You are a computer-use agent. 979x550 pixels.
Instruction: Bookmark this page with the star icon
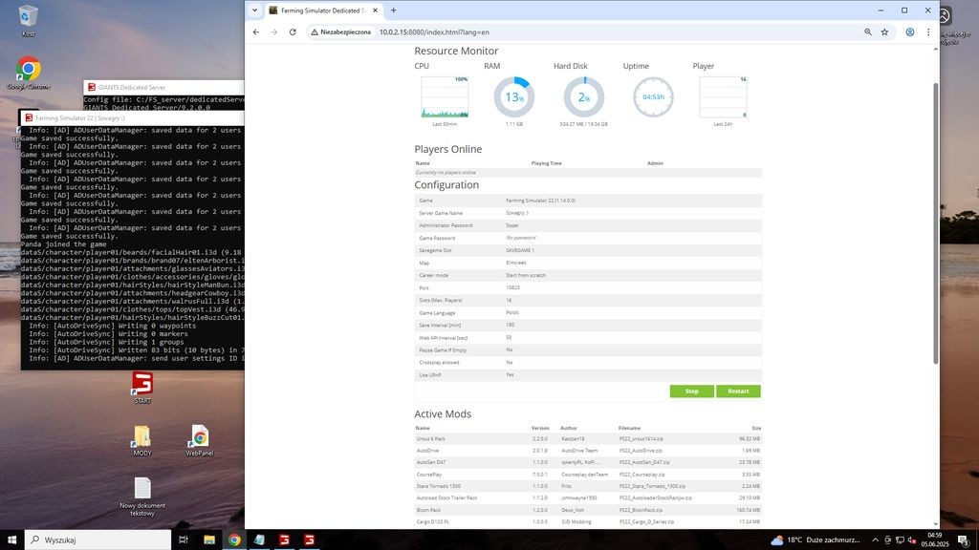(884, 32)
